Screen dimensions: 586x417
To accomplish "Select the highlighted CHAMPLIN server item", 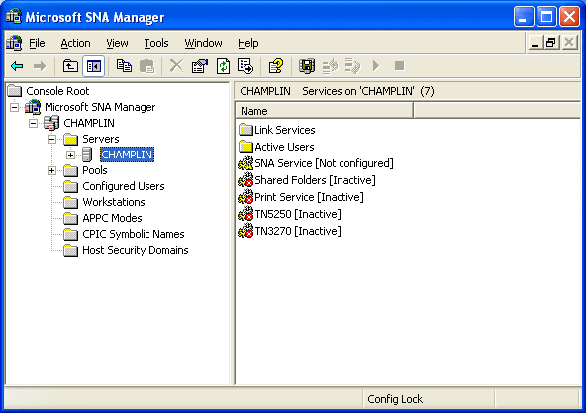I will tap(127, 155).
